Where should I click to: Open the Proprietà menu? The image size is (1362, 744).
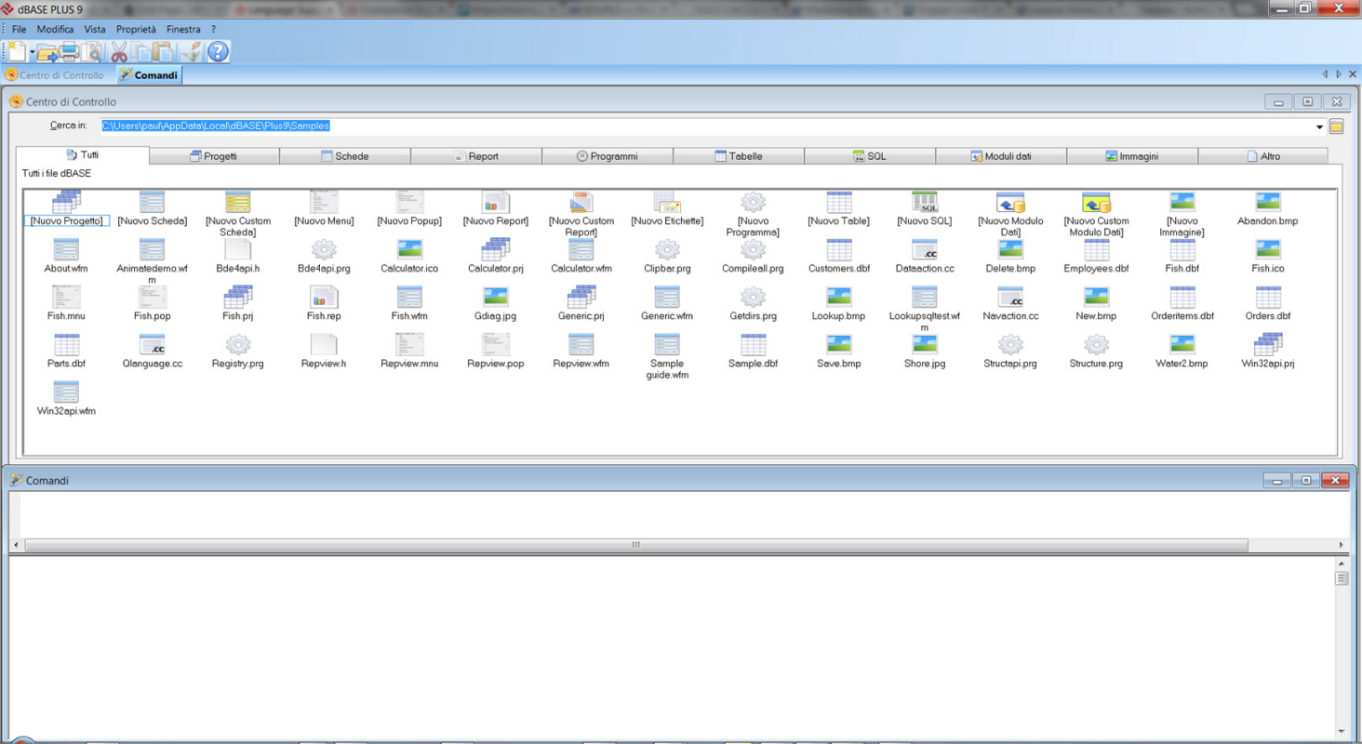(136, 29)
